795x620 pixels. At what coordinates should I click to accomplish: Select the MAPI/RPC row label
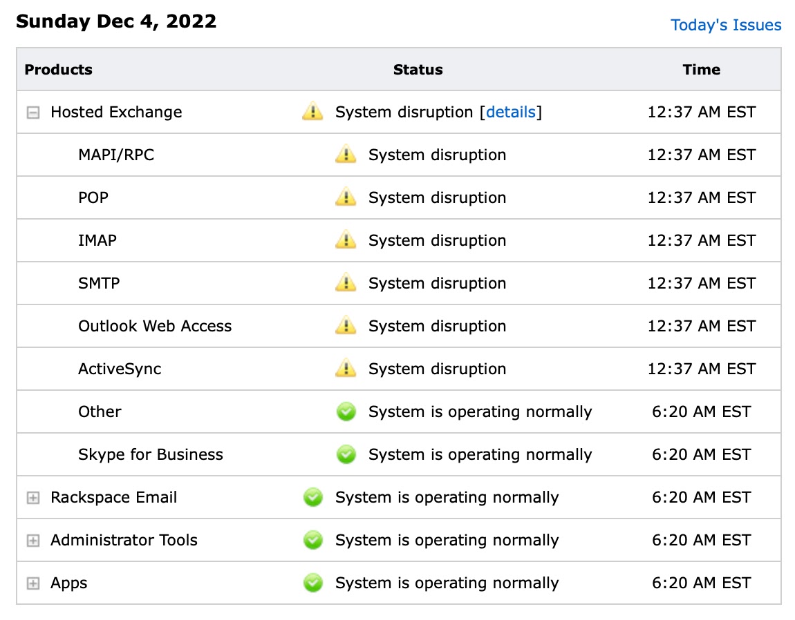tap(116, 155)
